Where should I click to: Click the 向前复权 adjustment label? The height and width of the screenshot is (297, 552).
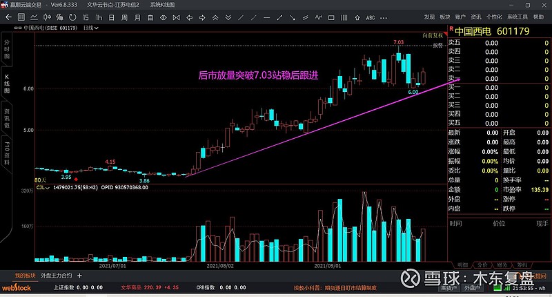(x=433, y=36)
